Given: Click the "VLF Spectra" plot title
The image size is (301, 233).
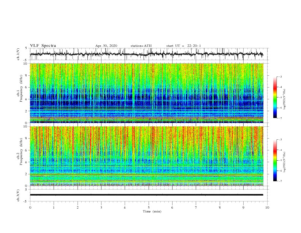Looking at the screenshot, I should pos(43,46).
